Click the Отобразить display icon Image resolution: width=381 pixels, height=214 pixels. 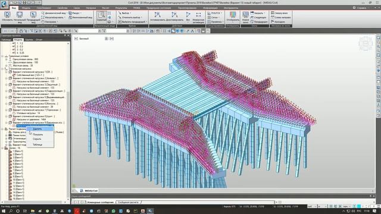[233, 17]
